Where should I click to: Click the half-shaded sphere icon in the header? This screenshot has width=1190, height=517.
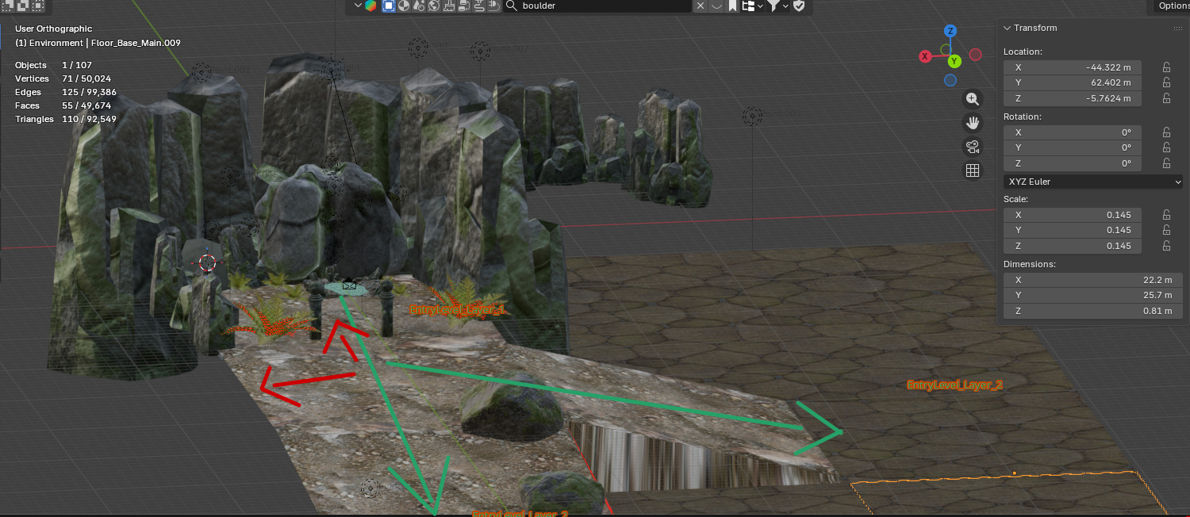pos(404,6)
